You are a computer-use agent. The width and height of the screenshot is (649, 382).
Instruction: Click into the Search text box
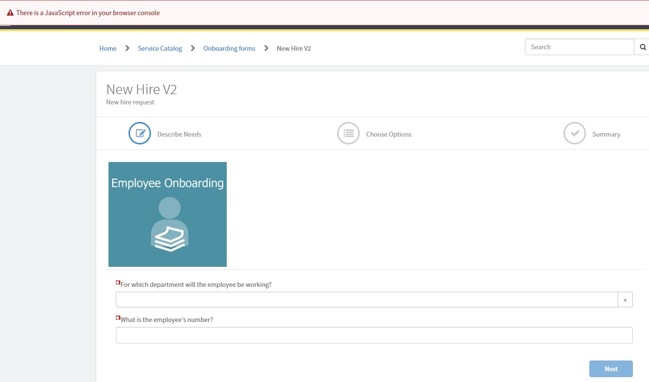[580, 47]
